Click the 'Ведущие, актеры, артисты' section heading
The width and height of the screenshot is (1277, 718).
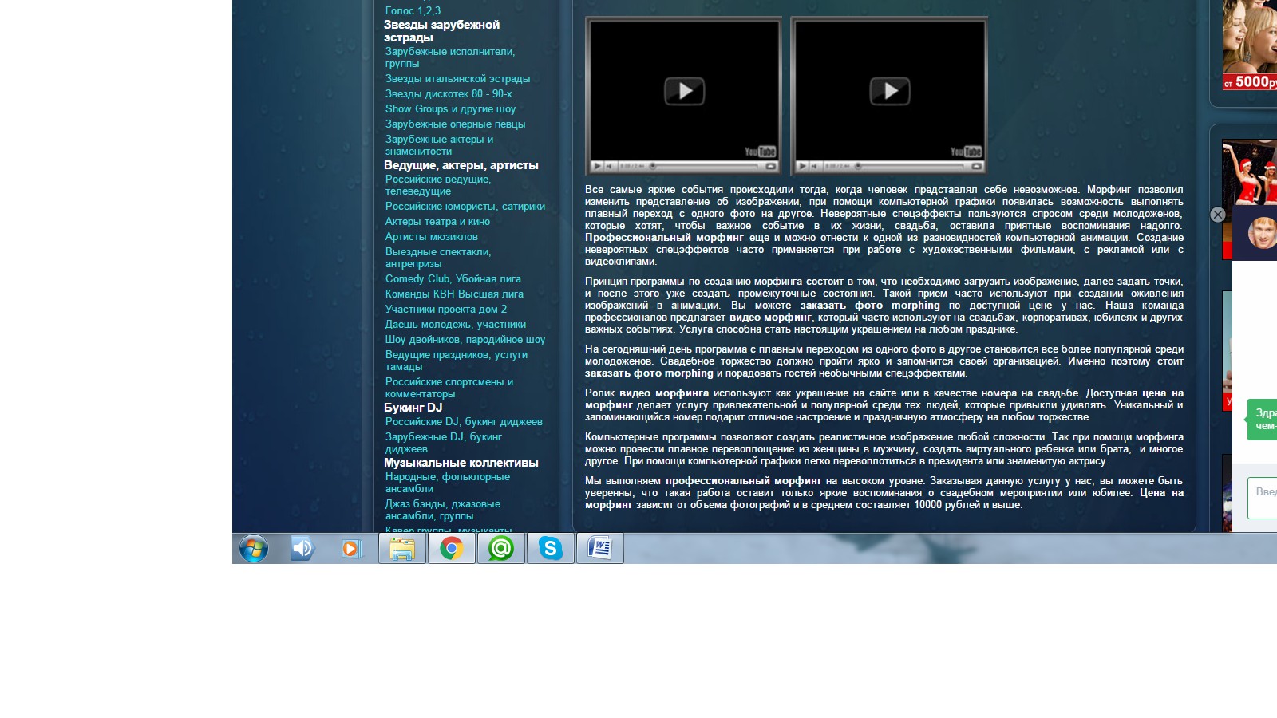click(x=461, y=165)
